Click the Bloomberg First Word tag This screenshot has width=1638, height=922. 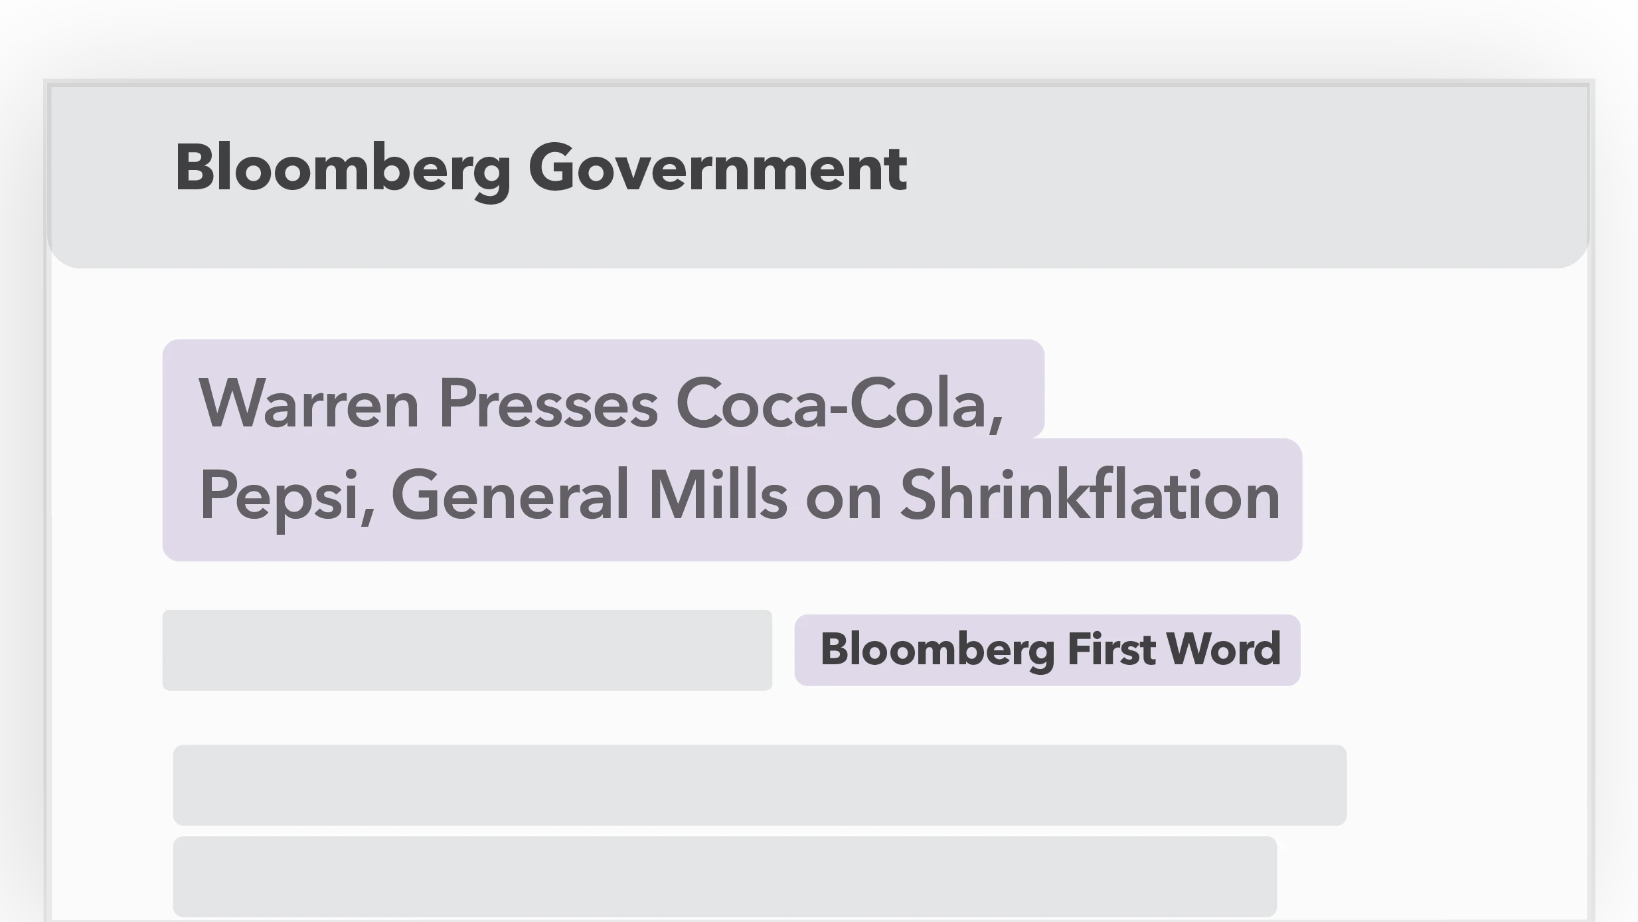(x=1047, y=650)
